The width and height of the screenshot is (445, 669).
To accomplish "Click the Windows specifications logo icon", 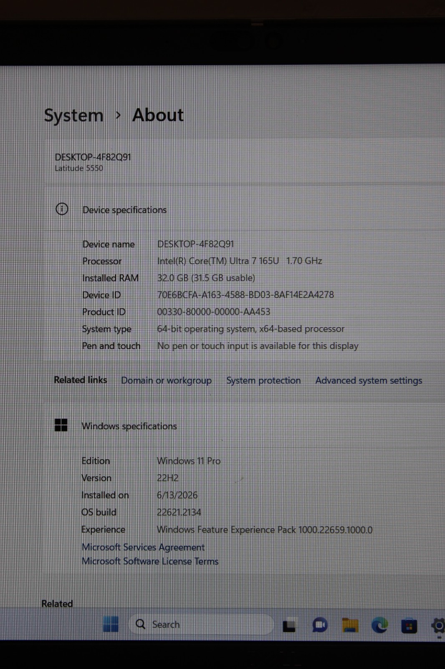I will tap(61, 425).
